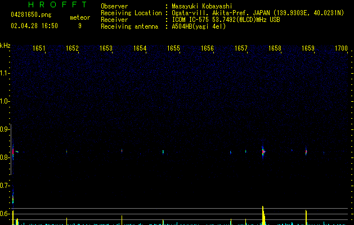354x225 pixels.
Task: Click the tallest yellow intensity spike before 1658
Action: pyautogui.click(x=263, y=215)
